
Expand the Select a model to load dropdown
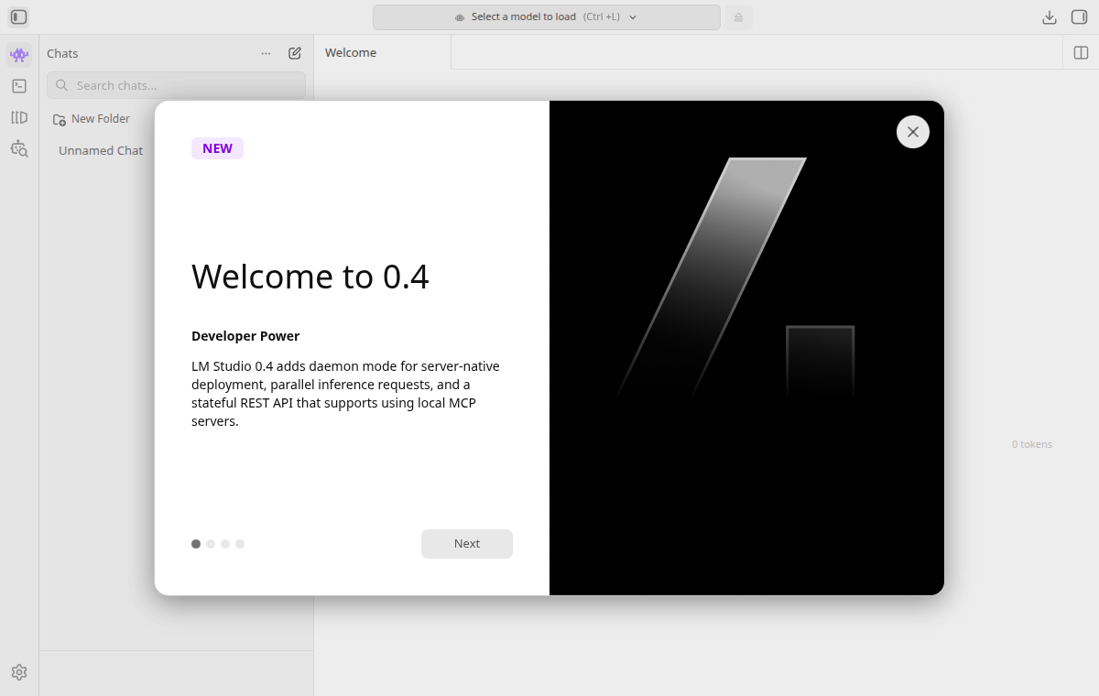click(x=546, y=17)
